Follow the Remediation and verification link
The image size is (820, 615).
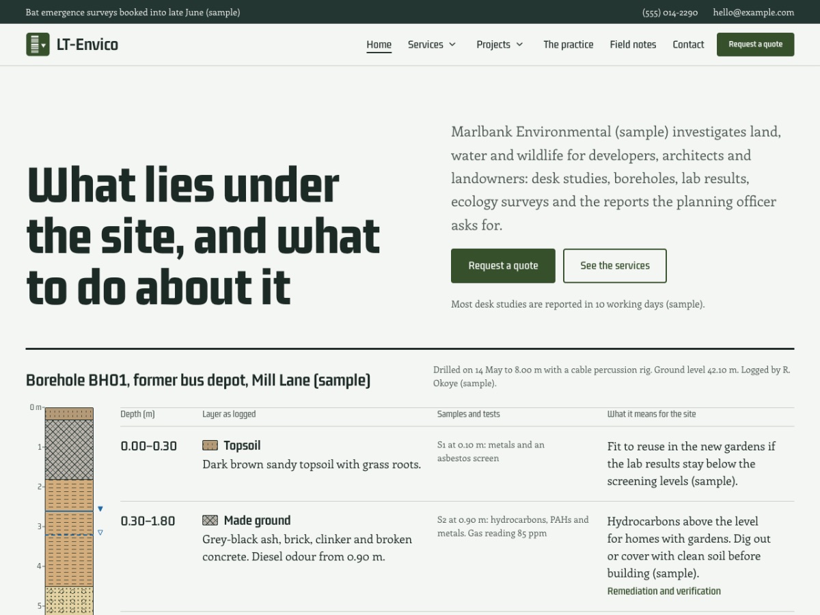664,591
